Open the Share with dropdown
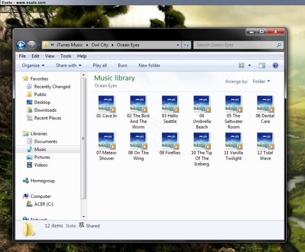This screenshot has width=305, height=252. click(x=69, y=65)
